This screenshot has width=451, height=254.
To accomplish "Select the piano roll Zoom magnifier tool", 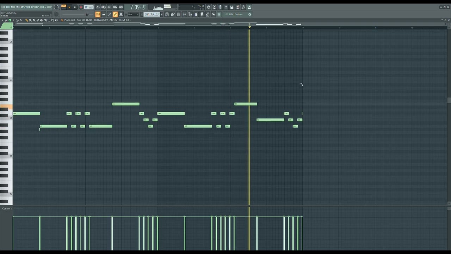I will tap(52, 20).
